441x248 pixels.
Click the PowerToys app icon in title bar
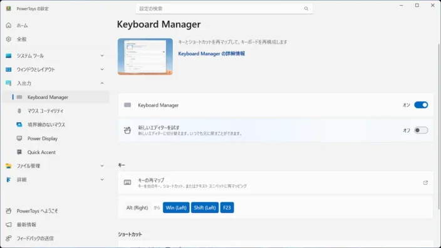pos(8,8)
